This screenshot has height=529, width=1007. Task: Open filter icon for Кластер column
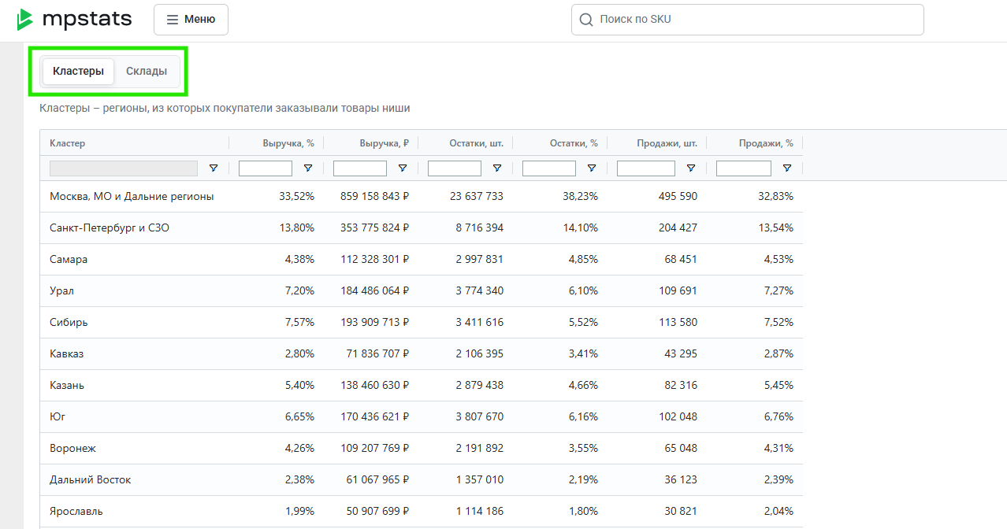(214, 168)
